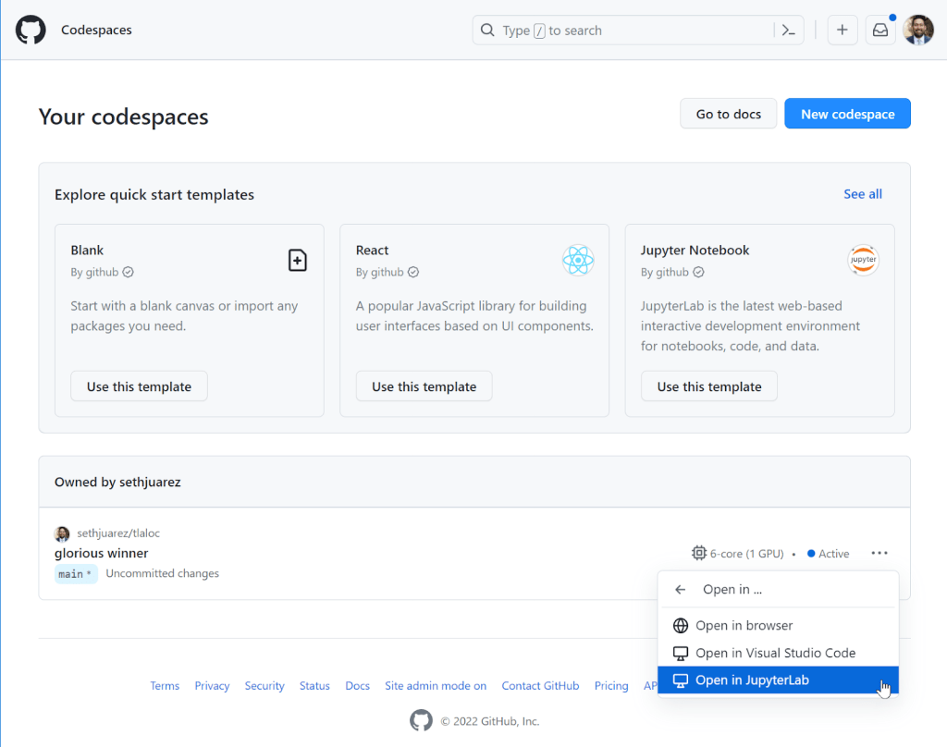
Task: Click the React template logo
Action: (578, 261)
